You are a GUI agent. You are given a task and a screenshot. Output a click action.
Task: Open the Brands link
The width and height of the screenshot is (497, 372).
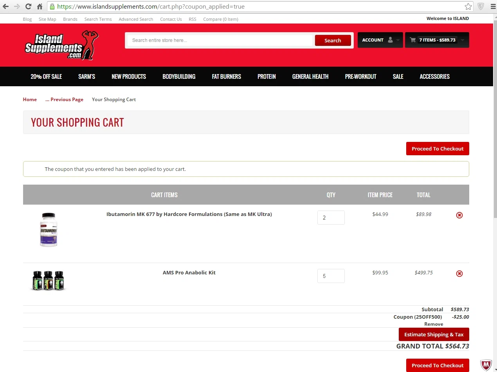pyautogui.click(x=70, y=19)
